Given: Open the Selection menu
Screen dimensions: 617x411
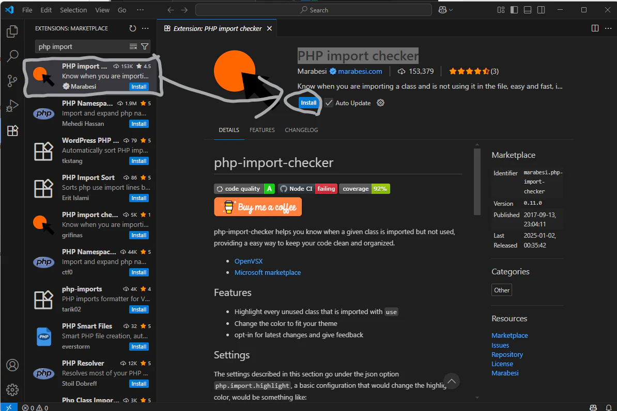Looking at the screenshot, I should (73, 10).
